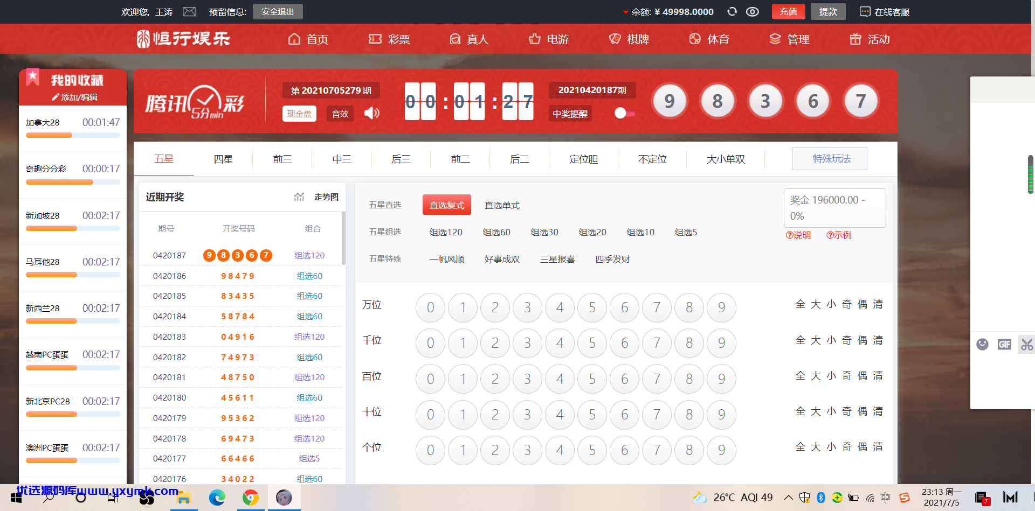Image resolution: width=1035 pixels, height=511 pixels.
Task: Click the 提款 withdraw button
Action: pyautogui.click(x=828, y=11)
